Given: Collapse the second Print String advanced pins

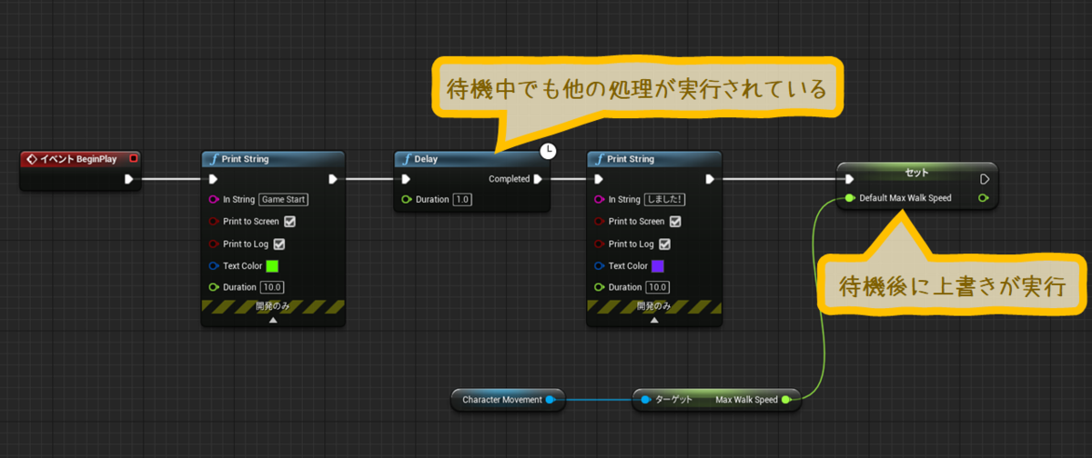Looking at the screenshot, I should tap(654, 320).
